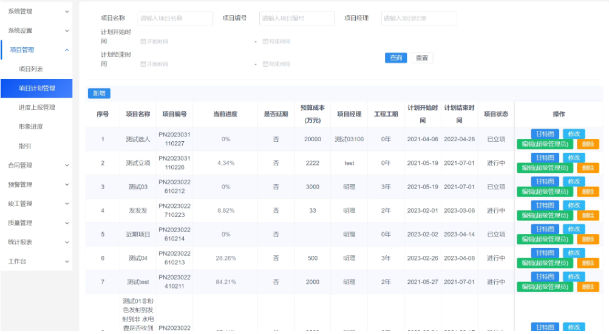
Task: Click 编辑(超级管理员) for 测试选人 row
Action: point(545,144)
